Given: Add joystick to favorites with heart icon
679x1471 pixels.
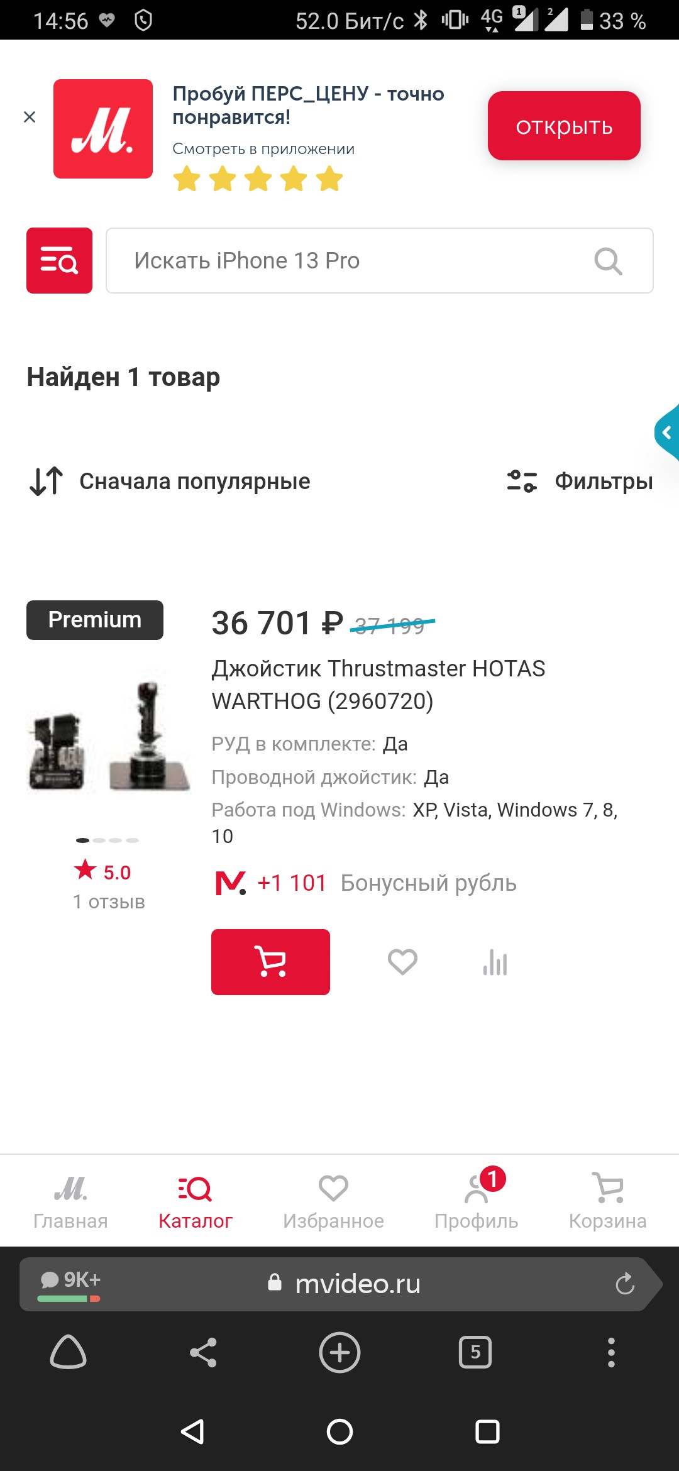Looking at the screenshot, I should [402, 962].
